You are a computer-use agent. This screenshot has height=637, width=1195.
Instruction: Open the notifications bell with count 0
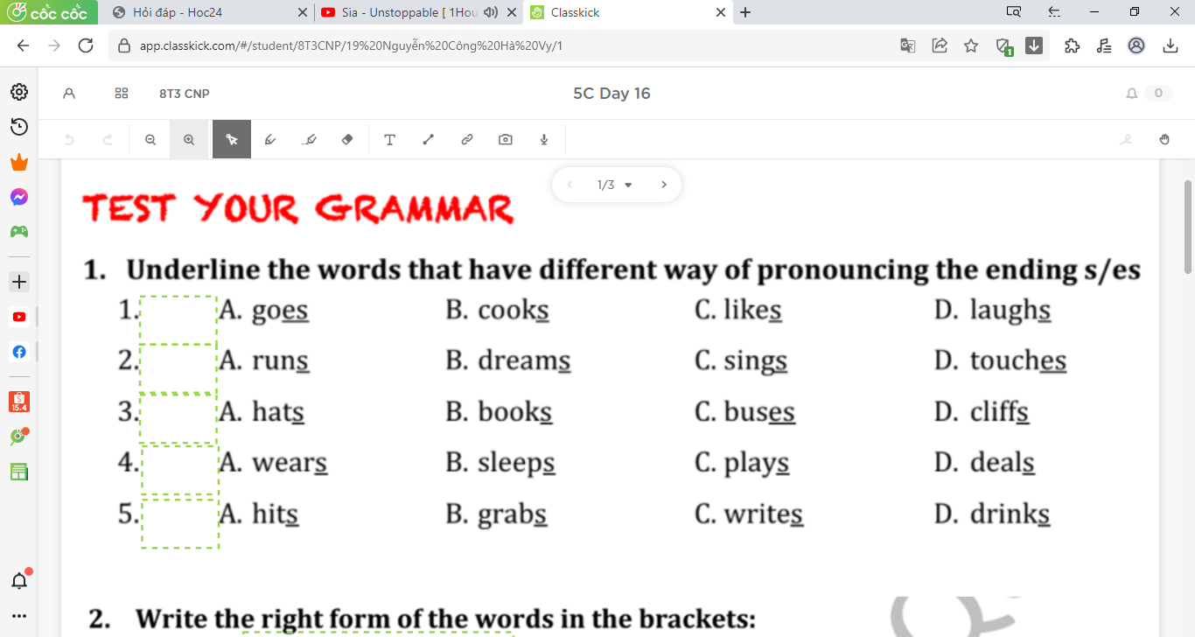tap(1149, 94)
